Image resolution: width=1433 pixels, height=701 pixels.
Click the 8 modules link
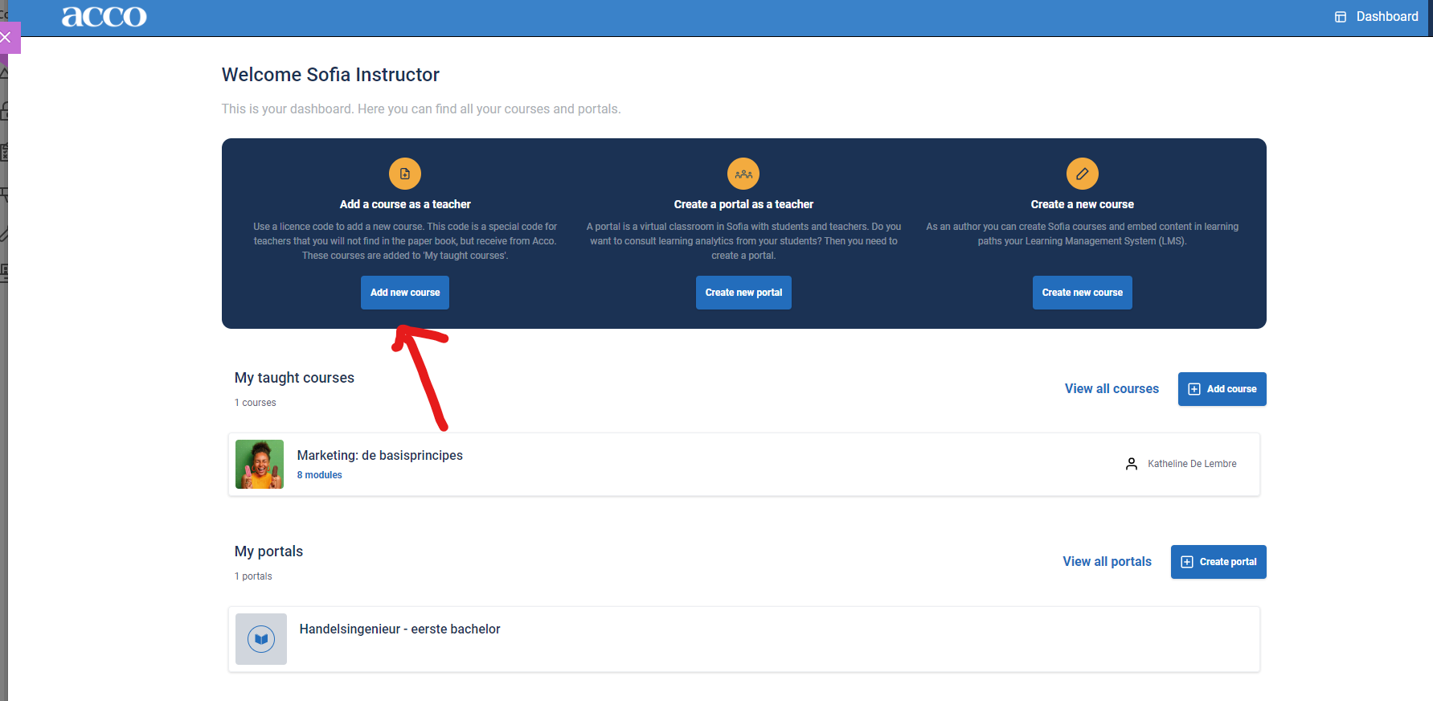[320, 475]
